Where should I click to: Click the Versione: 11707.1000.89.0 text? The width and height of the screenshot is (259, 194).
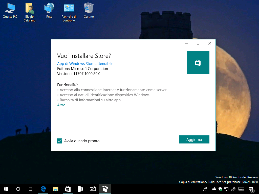coord(79,74)
